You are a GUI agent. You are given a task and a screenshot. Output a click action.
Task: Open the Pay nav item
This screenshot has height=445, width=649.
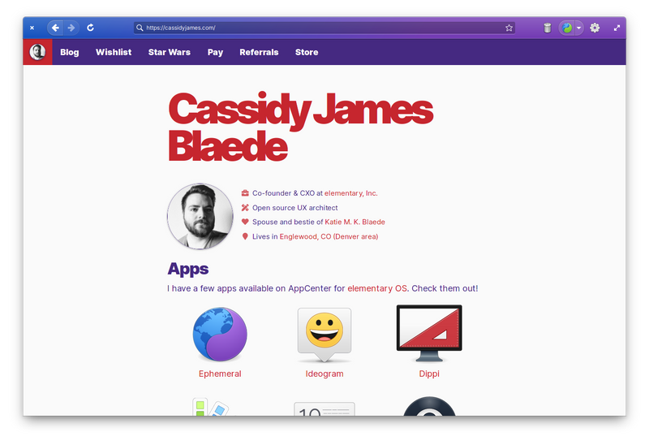[x=215, y=52]
